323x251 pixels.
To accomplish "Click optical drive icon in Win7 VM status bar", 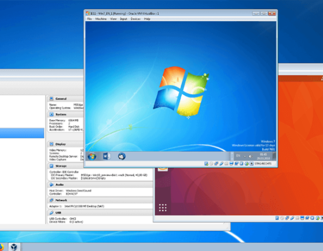I will coord(211,164).
